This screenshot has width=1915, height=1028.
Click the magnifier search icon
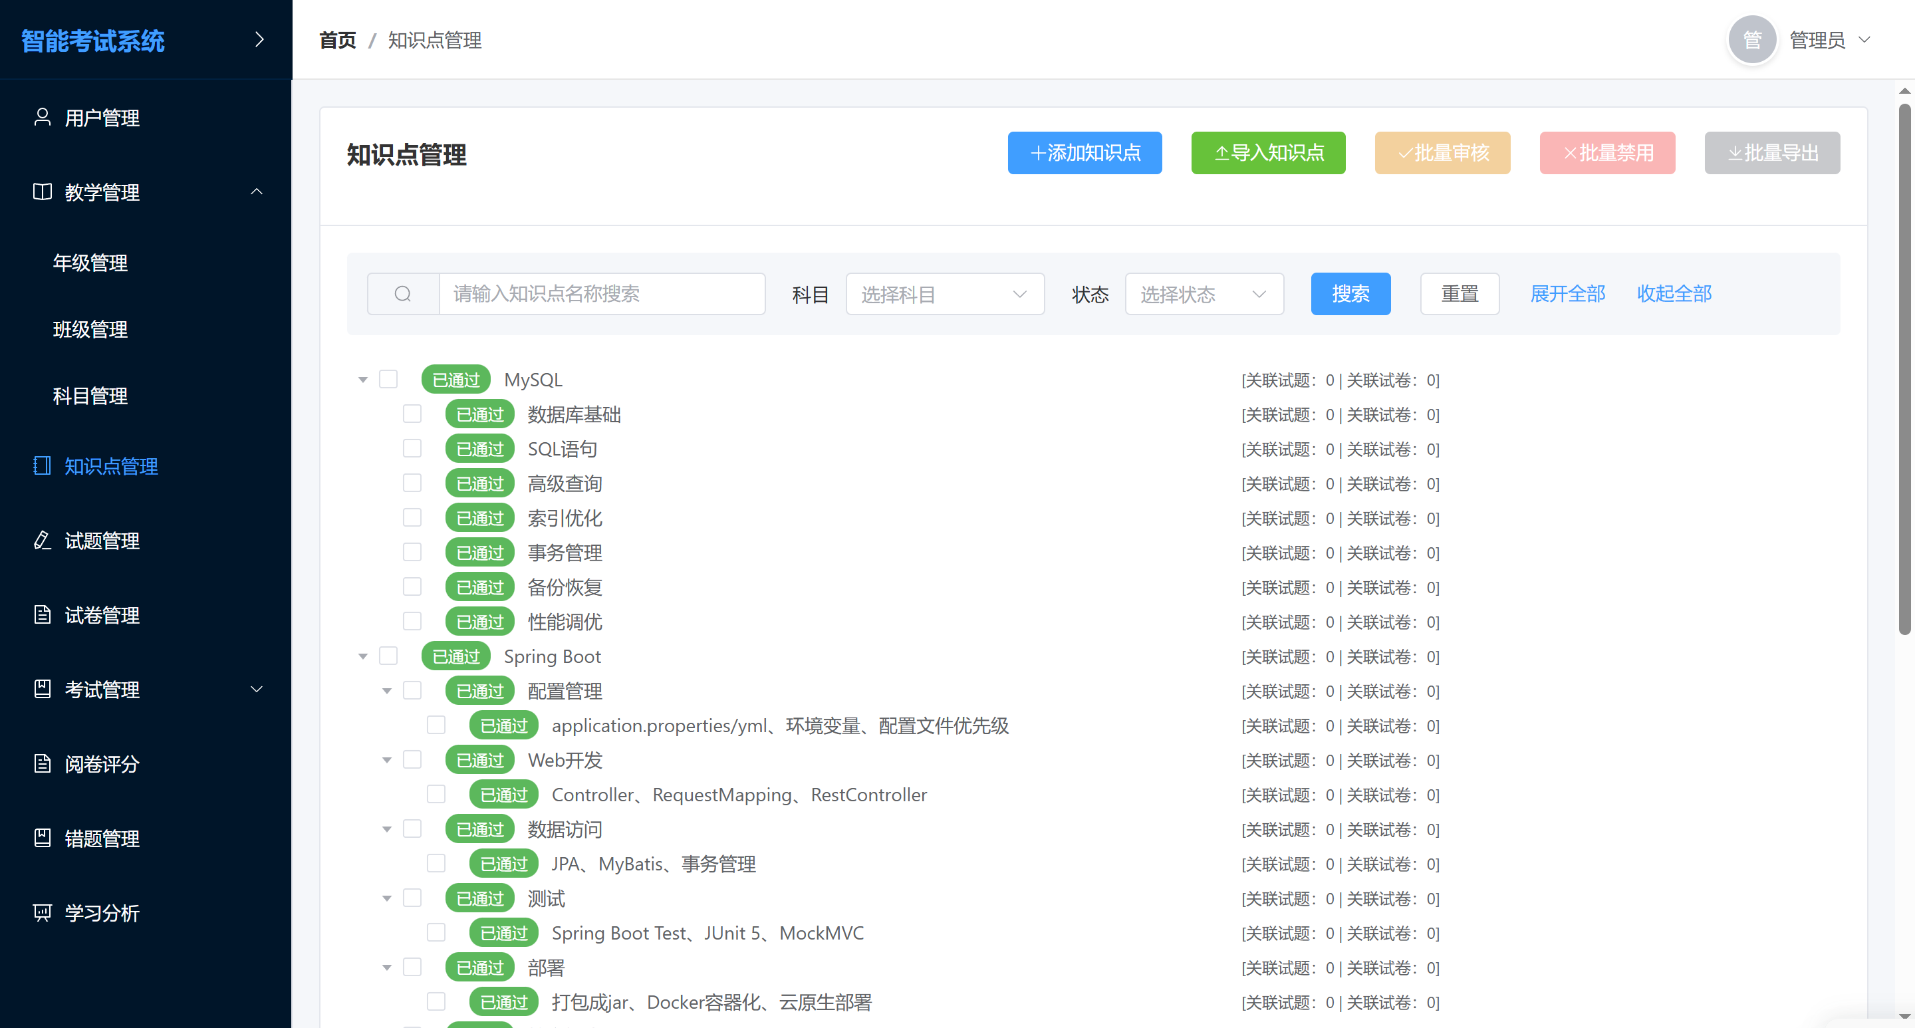tap(403, 294)
